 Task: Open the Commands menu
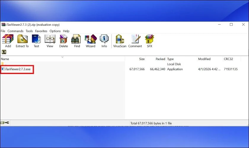[15, 31]
